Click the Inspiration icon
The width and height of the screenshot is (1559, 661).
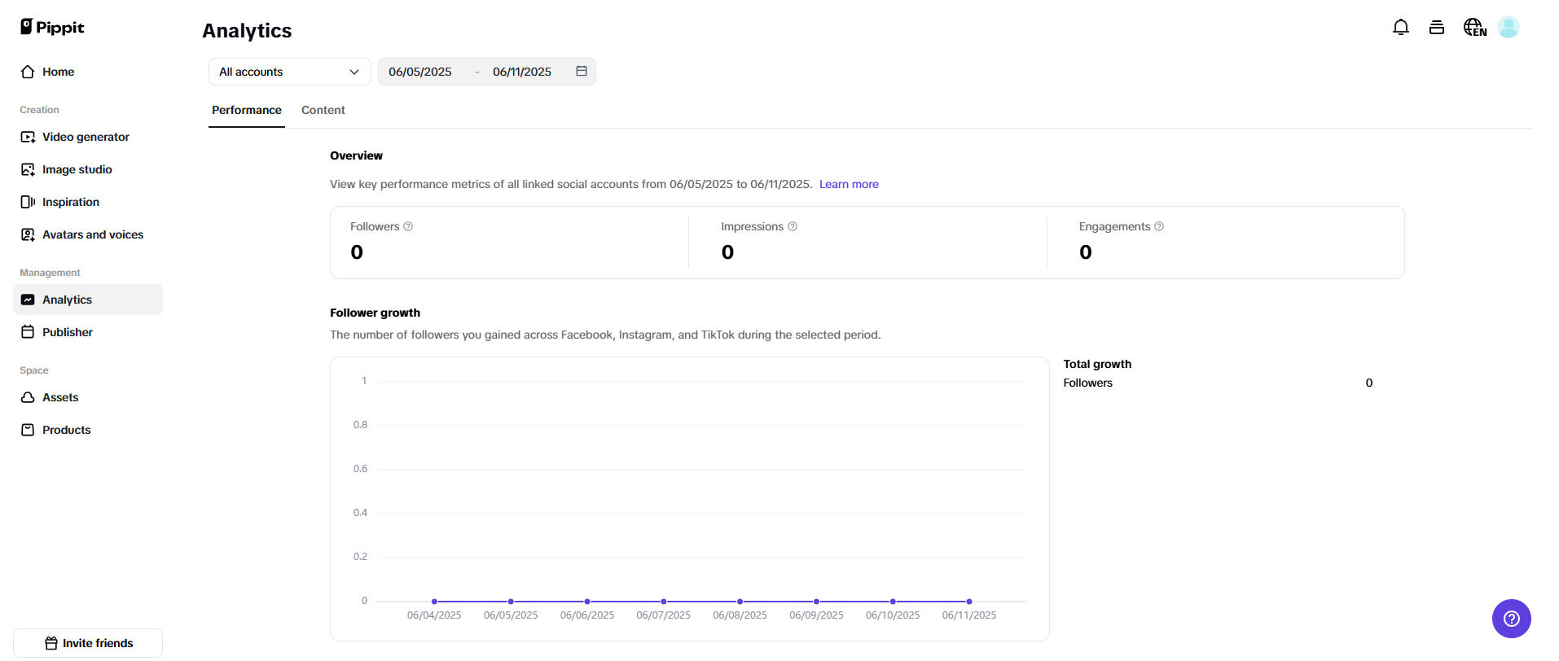click(x=28, y=202)
